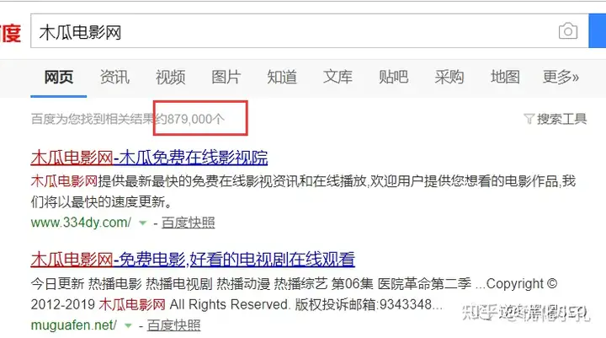Open www.334dy.com/ URL link
This screenshot has height=338, width=606.
point(81,223)
